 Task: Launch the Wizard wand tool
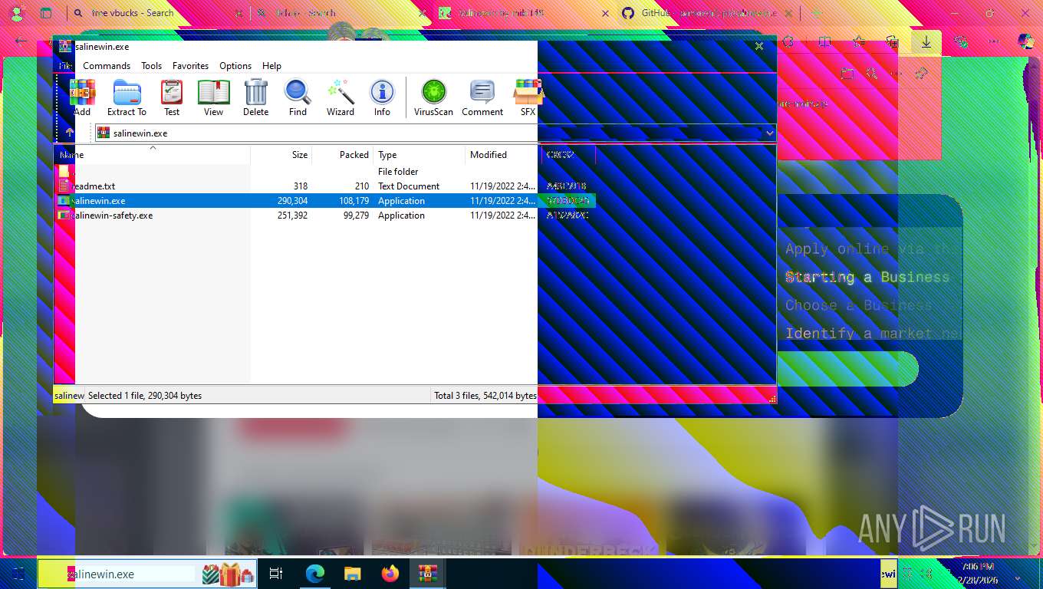[x=341, y=97]
